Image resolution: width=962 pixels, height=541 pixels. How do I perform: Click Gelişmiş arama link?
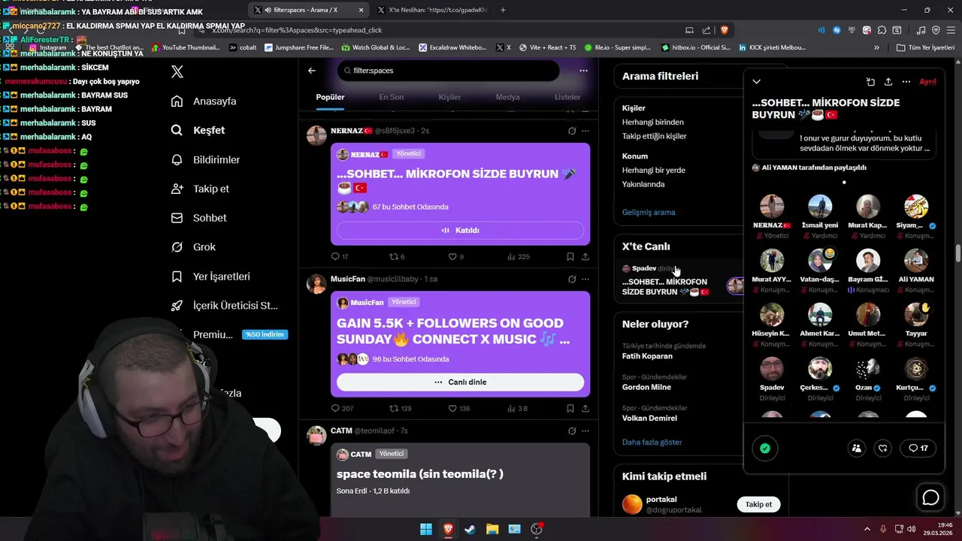click(x=649, y=212)
